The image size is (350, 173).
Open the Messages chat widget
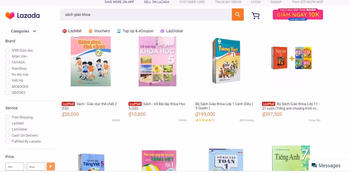point(326,166)
